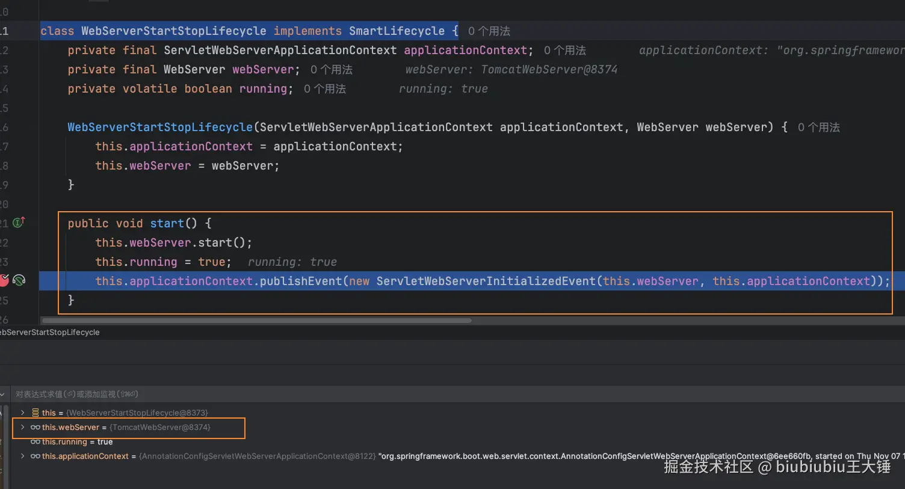Focus the evaluate expression input field

[457, 395]
